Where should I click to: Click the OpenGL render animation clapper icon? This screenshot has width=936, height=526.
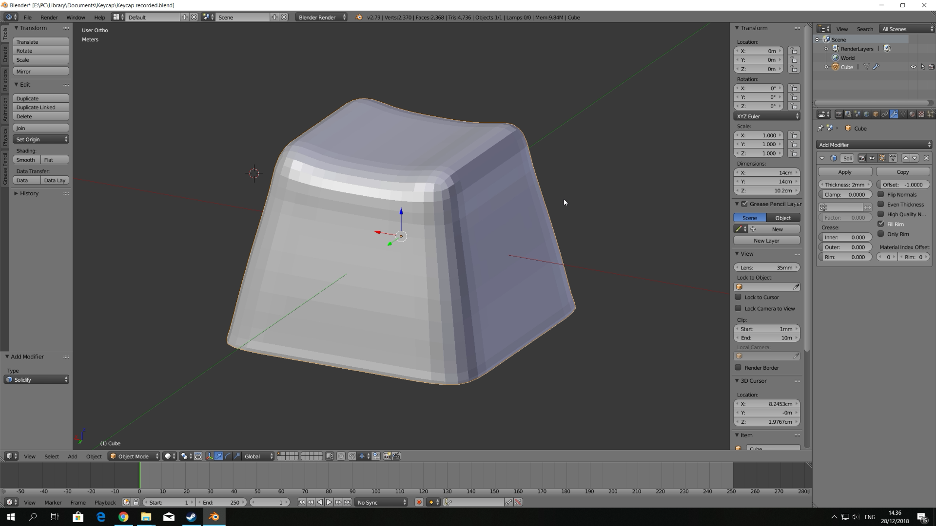tap(396, 456)
